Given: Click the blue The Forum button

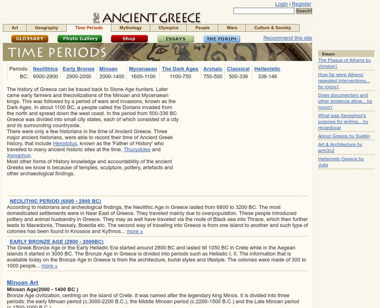Looking at the screenshot, I should tap(222, 38).
